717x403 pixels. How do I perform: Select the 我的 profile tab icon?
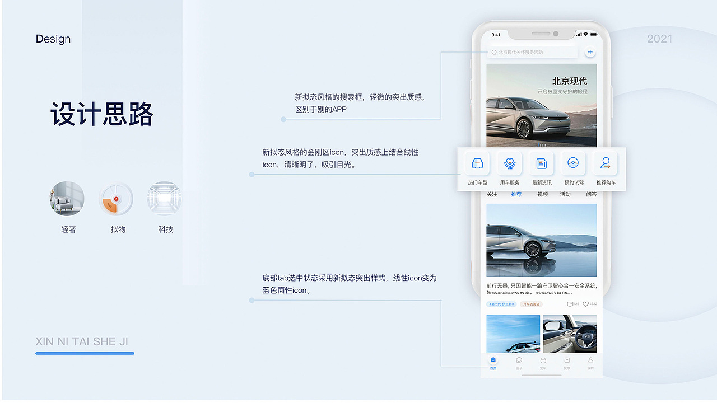click(590, 360)
